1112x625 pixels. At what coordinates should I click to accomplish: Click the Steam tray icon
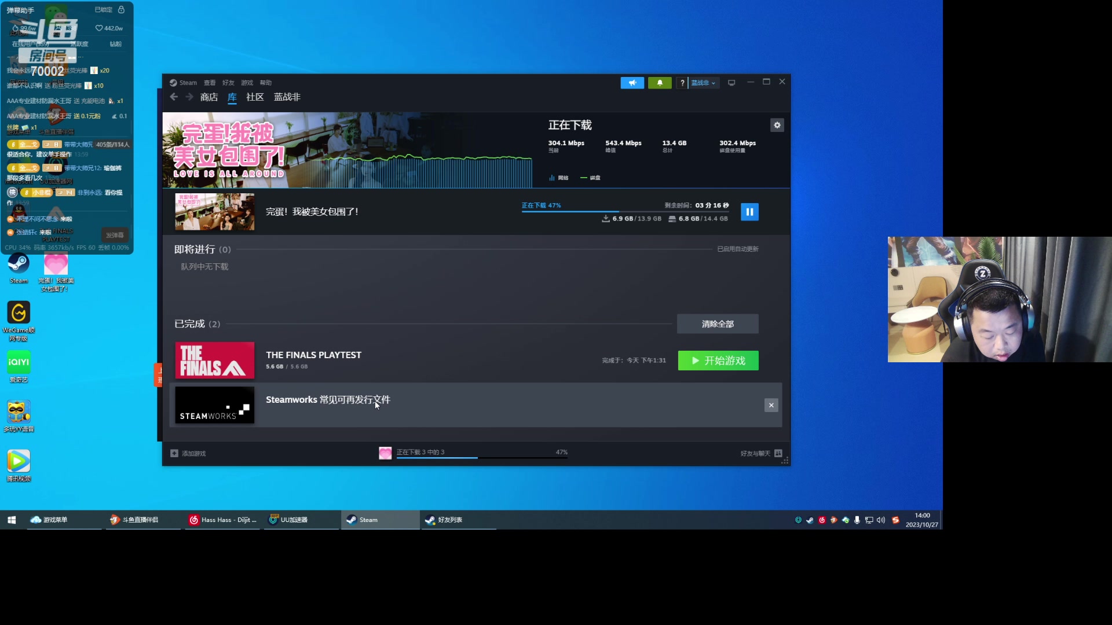[810, 520]
